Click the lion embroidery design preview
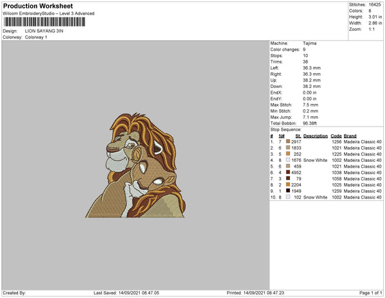Screen dimensions: 385x298 coord(135,165)
